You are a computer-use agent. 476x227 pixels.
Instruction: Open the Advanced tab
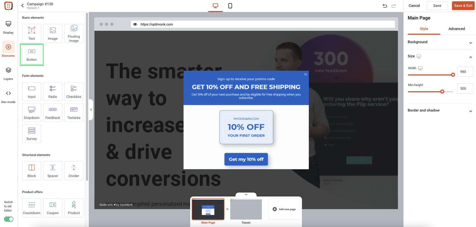(457, 29)
